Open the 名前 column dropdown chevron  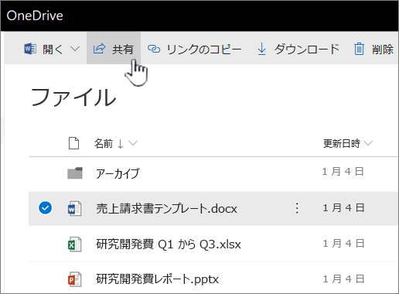point(133,143)
